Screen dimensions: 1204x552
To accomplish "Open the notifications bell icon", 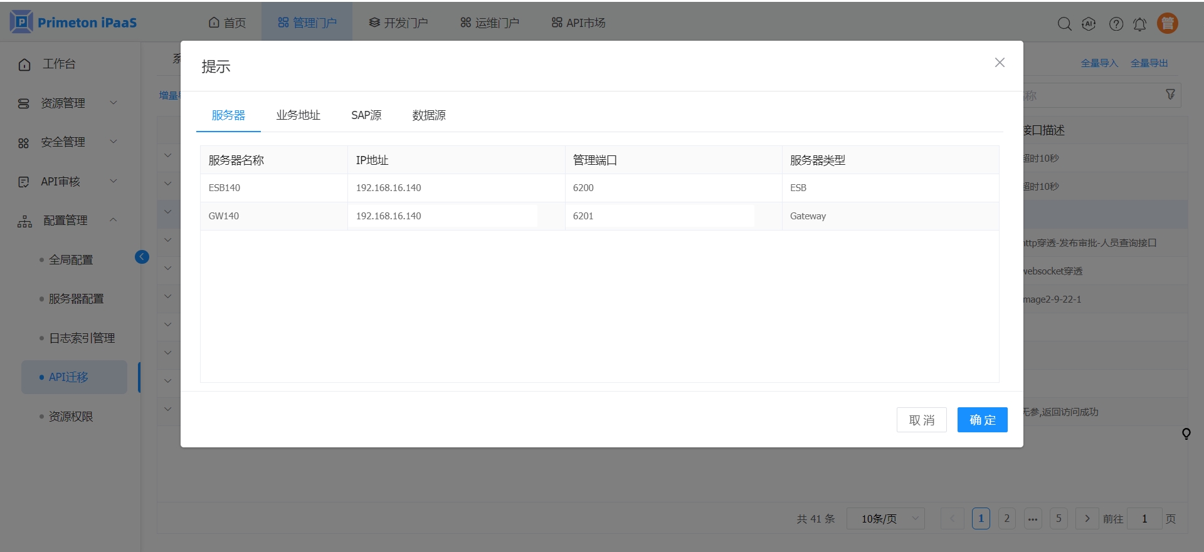I will [x=1140, y=24].
